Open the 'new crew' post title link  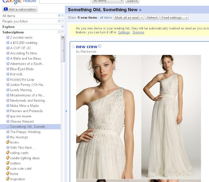(87, 47)
